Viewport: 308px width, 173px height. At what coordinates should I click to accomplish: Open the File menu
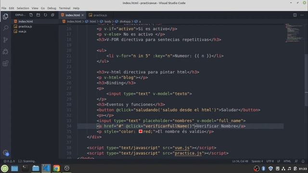[x=4, y=8]
